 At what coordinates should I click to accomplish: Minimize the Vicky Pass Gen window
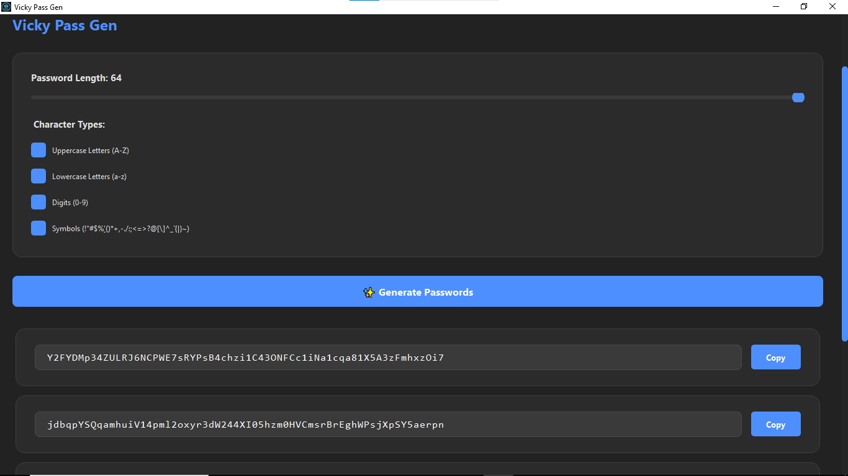(776, 7)
